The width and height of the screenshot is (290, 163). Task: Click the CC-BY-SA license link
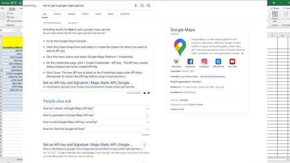[x=195, y=105]
